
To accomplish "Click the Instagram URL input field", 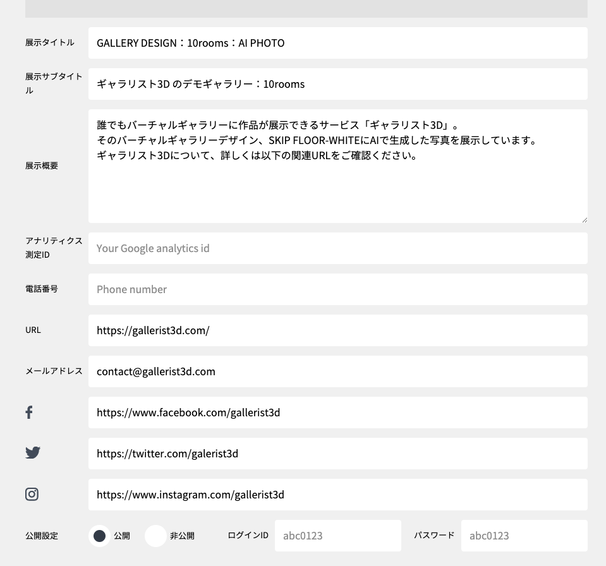I will click(x=338, y=495).
